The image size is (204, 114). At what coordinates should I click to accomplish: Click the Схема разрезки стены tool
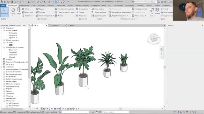(x=64, y=12)
